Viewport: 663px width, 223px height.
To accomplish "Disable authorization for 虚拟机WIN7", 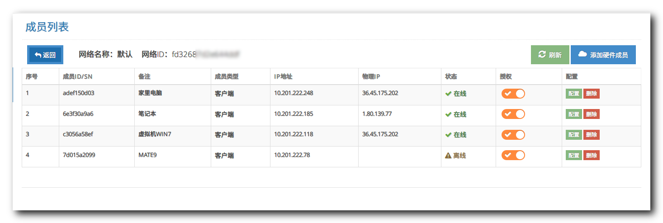I will 513,135.
